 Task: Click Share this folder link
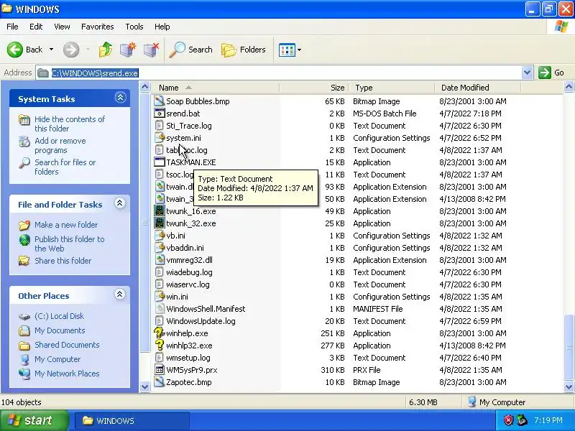(x=63, y=261)
